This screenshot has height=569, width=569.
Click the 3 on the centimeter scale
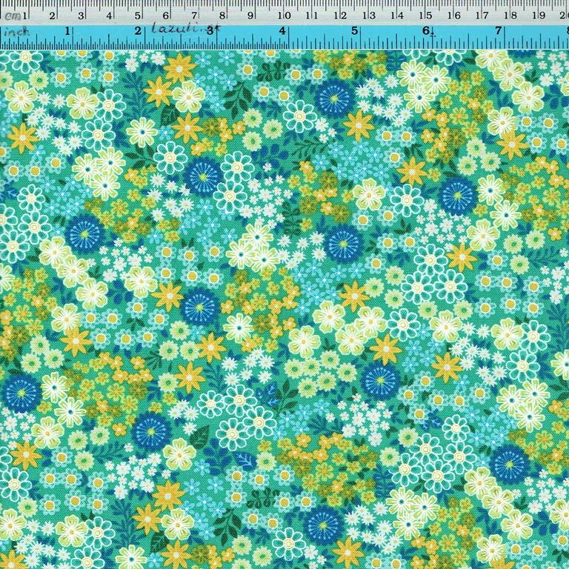pos(81,16)
